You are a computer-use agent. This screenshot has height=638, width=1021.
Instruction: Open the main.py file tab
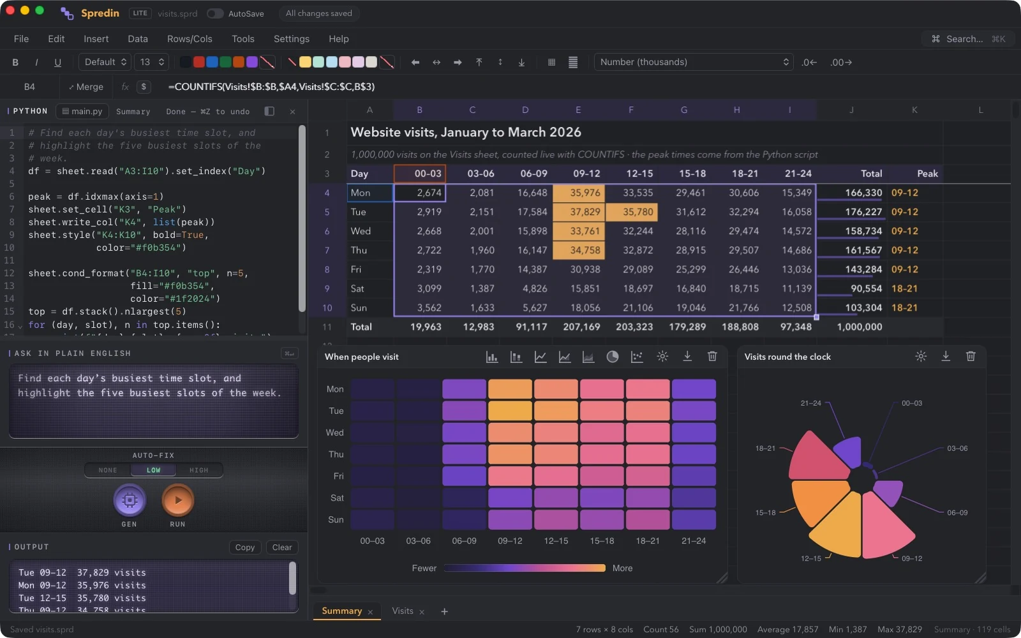[82, 111]
